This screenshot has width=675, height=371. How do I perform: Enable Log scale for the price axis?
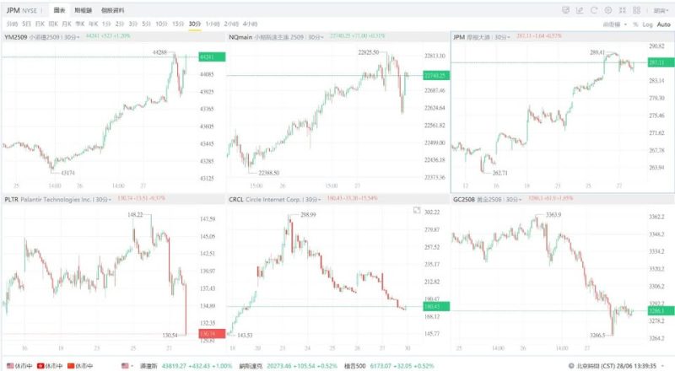click(647, 24)
